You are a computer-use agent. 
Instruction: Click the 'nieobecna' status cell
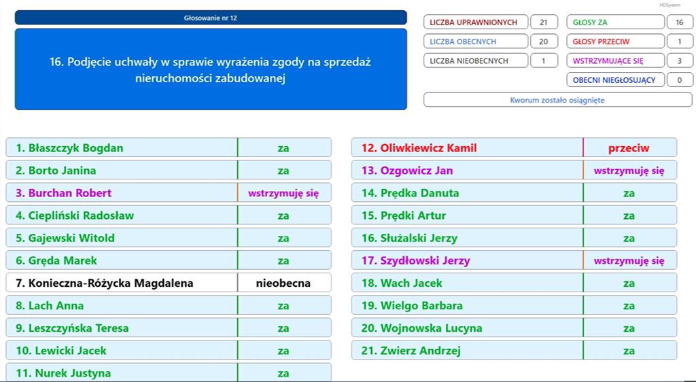283,283
